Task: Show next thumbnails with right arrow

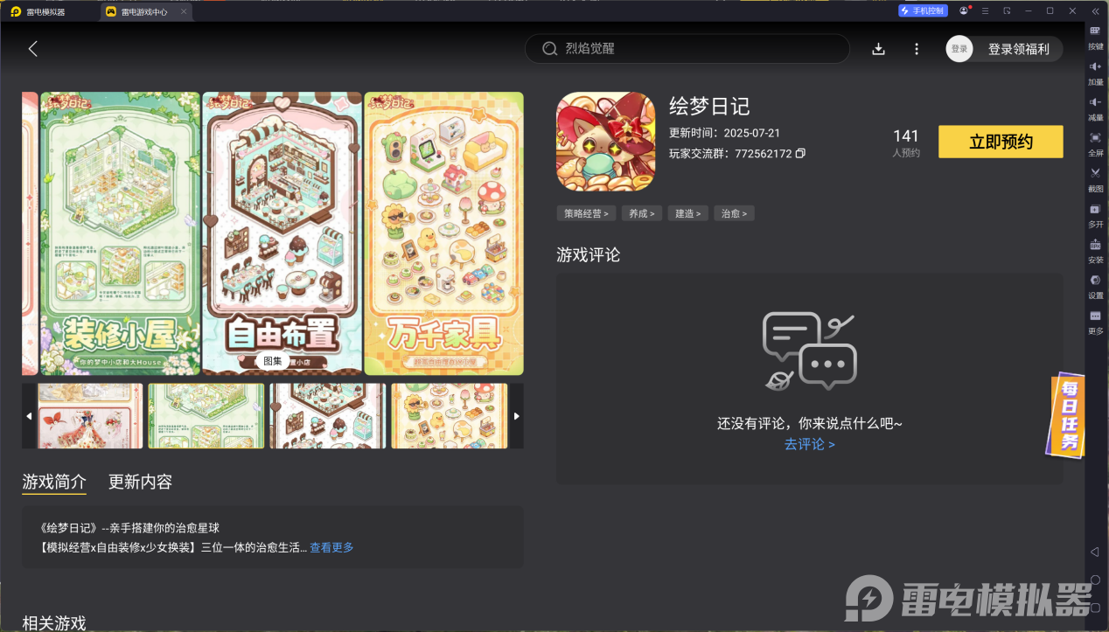Action: tap(516, 416)
